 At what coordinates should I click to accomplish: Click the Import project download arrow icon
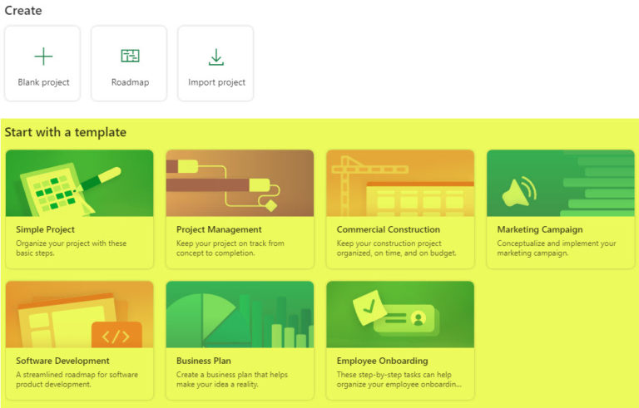216,57
